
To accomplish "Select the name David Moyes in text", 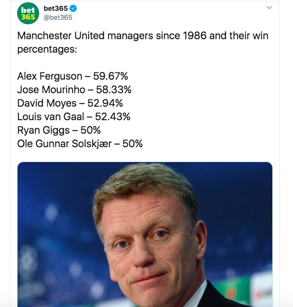I will coord(47,103).
